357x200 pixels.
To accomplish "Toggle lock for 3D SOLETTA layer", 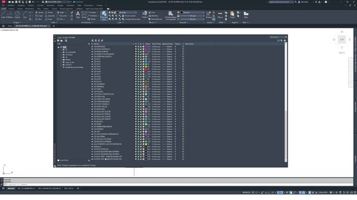I will (x=141, y=122).
